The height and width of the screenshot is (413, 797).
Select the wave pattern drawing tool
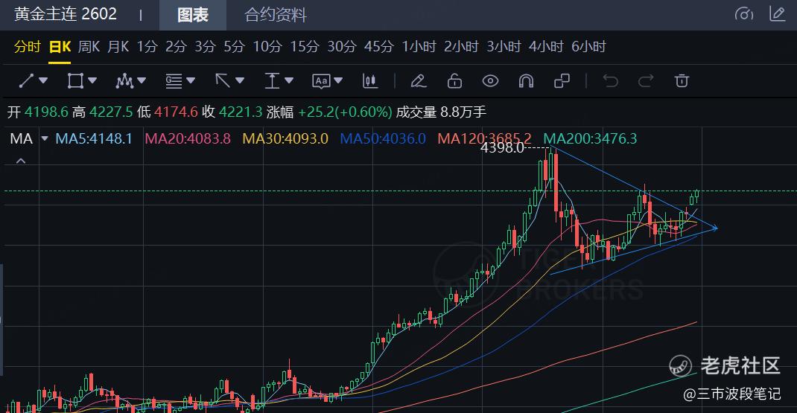tap(124, 80)
